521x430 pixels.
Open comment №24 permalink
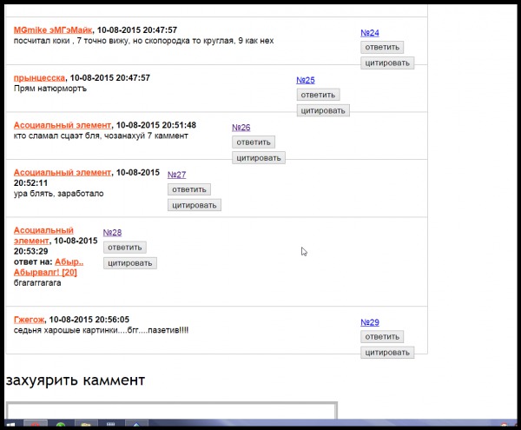370,33
